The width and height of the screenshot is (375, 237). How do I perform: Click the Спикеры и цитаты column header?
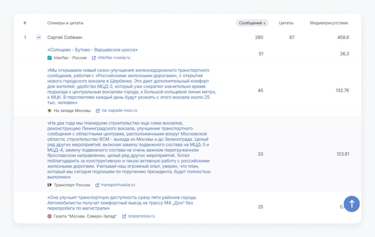(x=65, y=23)
